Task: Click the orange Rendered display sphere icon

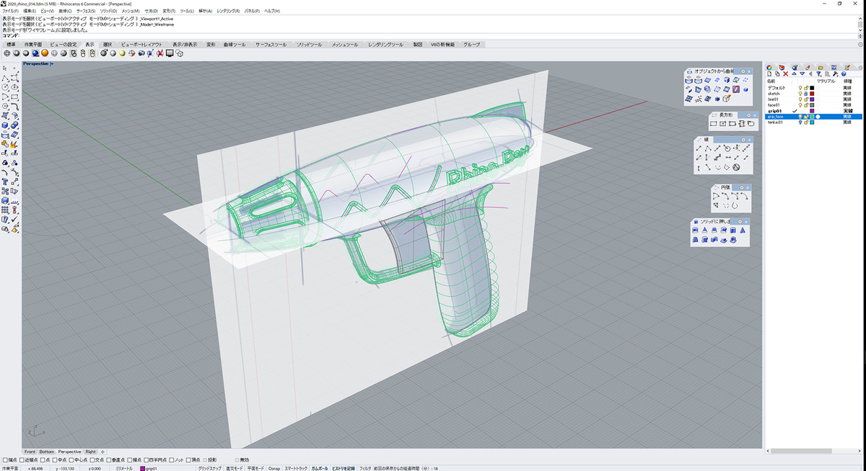Action: tap(45, 53)
